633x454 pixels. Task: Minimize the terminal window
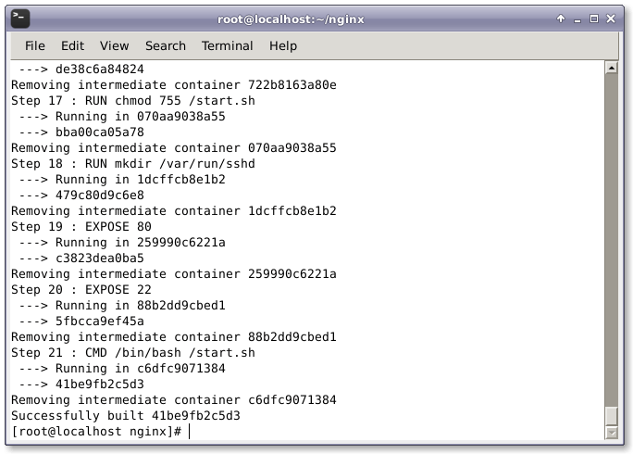tap(577, 19)
